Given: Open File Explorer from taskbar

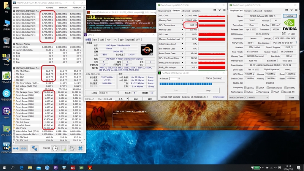Looking at the screenshot, I should click(x=30, y=168).
